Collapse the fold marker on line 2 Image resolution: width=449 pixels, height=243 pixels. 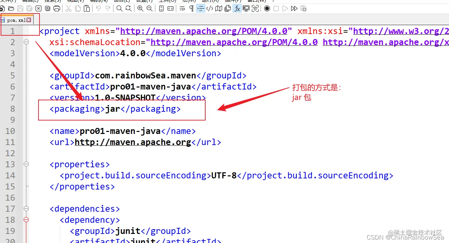26,42
